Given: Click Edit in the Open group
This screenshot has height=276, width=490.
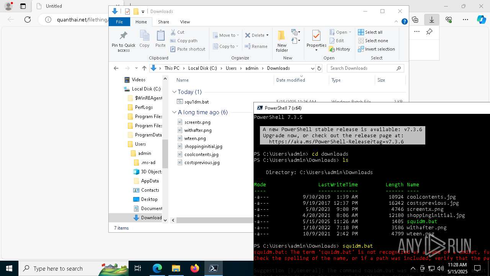Looking at the screenshot, I should tap(336, 41).
